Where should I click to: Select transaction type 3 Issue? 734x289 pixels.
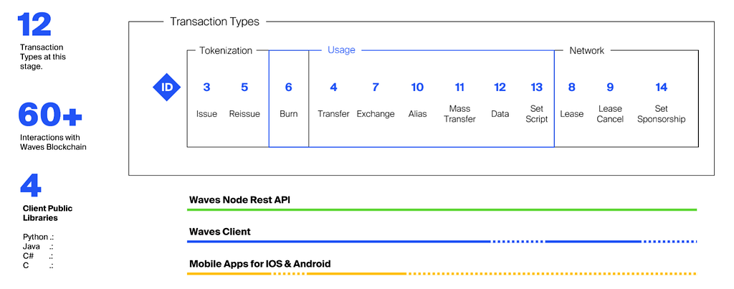206,100
